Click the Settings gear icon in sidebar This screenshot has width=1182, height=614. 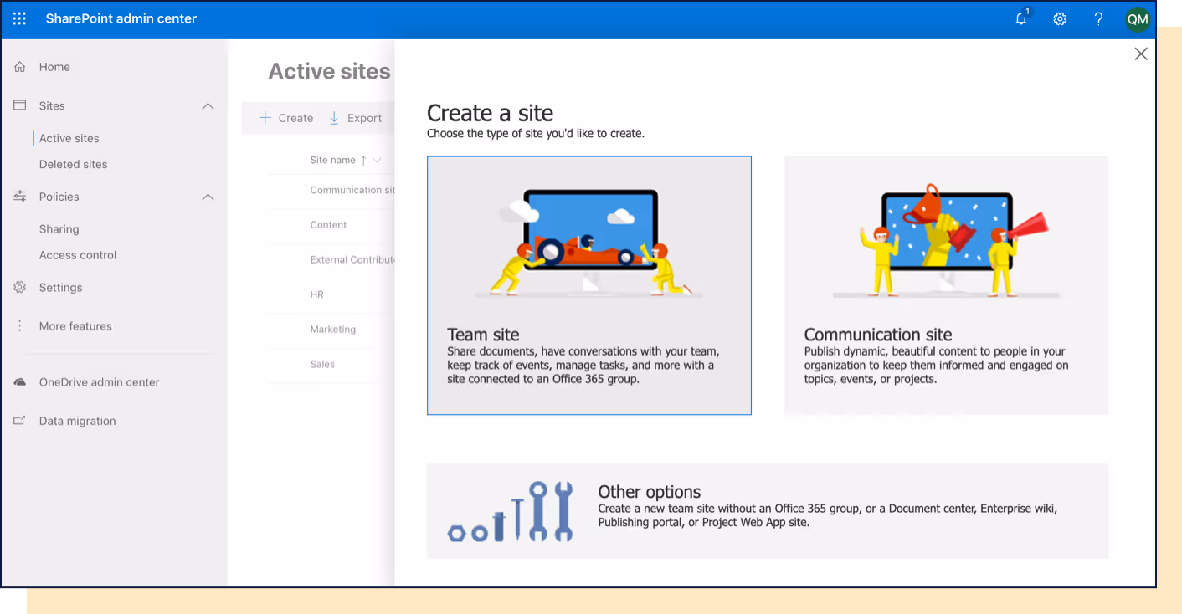pyautogui.click(x=20, y=287)
